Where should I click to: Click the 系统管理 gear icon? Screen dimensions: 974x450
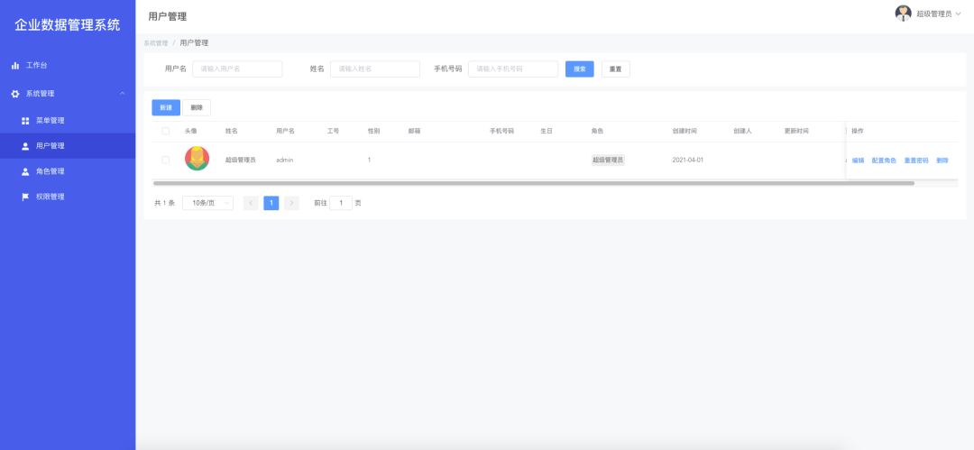(15, 94)
